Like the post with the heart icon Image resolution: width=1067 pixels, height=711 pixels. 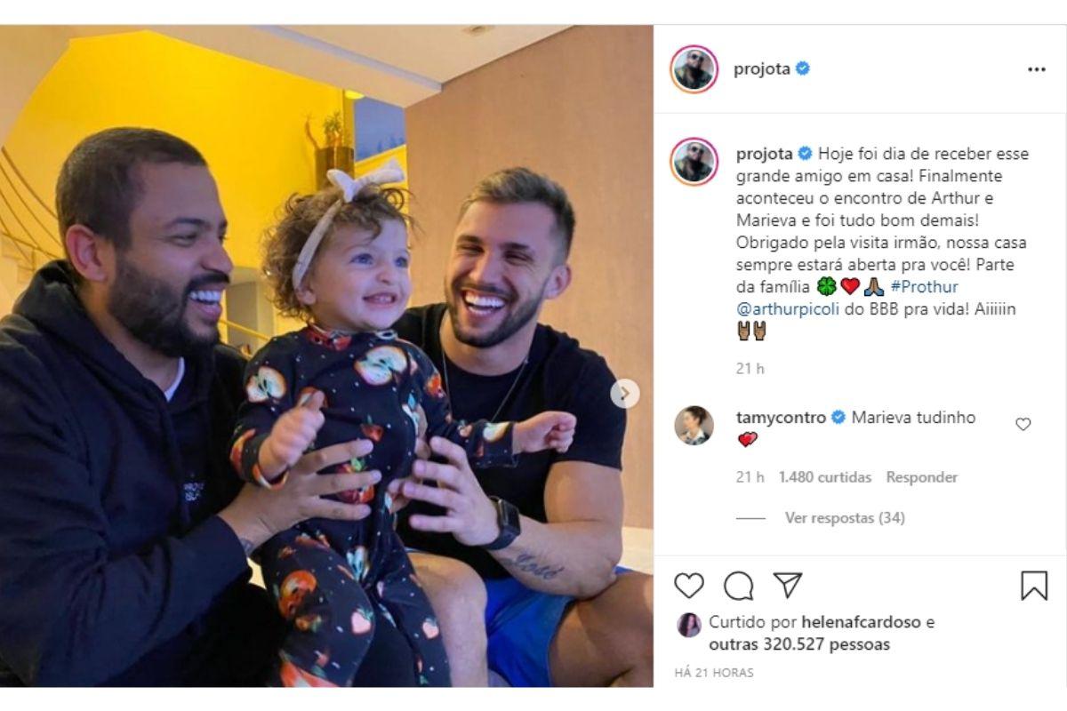(689, 585)
